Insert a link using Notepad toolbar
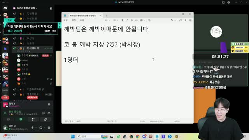Image resolution: width=249 pixels, height=140 pixels. (137, 20)
